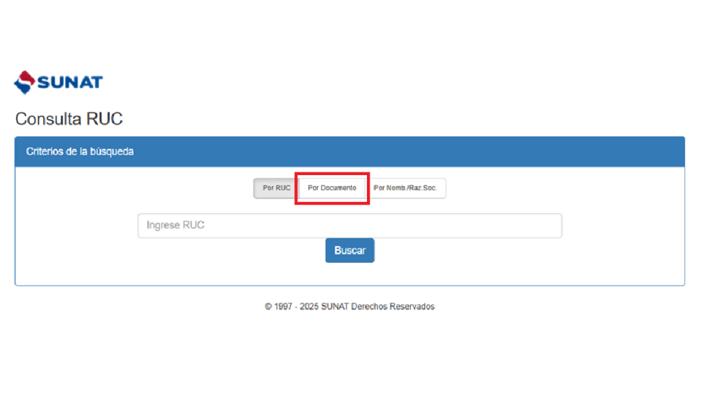This screenshot has height=394, width=701.
Task: Choose the Por Nomb./Raz.Soc. option
Action: 405,188
